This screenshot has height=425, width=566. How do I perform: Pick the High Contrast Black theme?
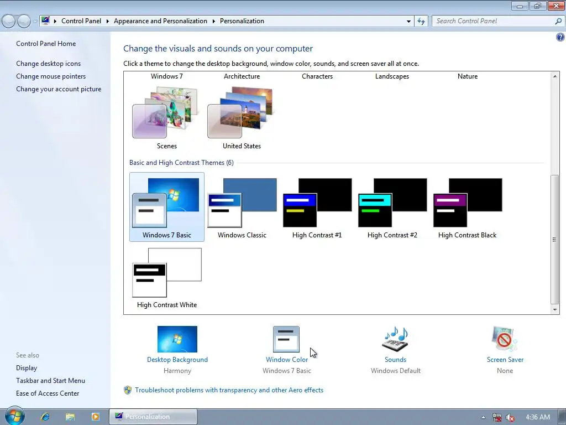[x=467, y=207]
